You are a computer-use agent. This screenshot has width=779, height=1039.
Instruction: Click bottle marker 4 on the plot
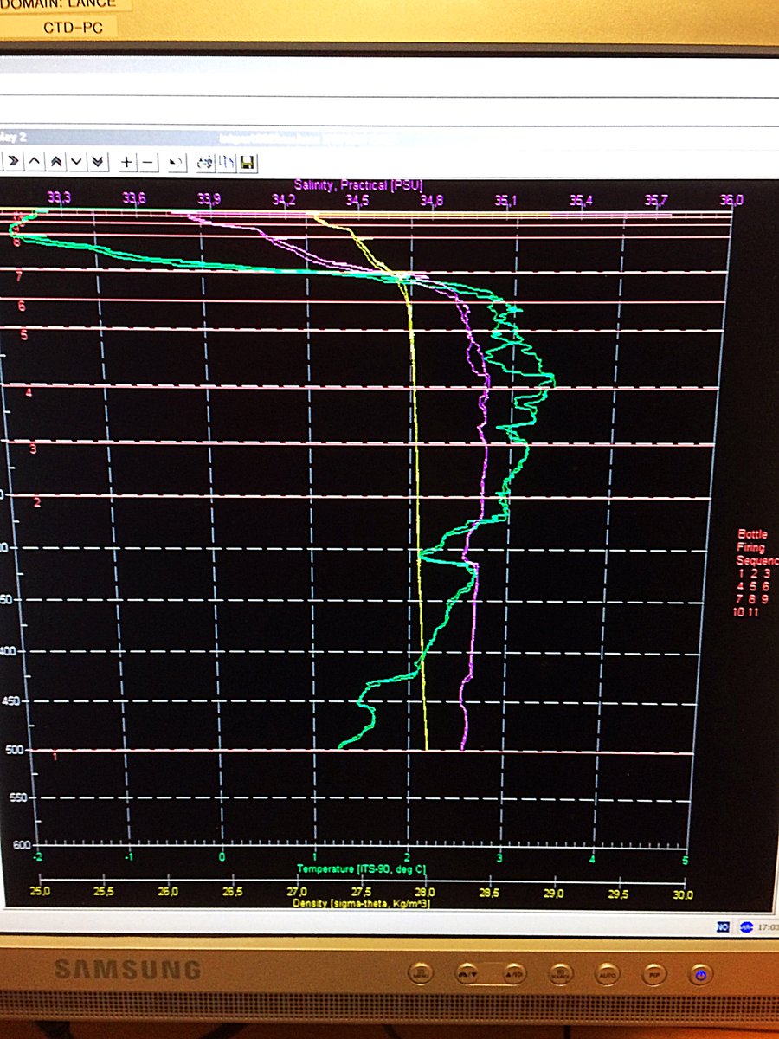coord(29,393)
